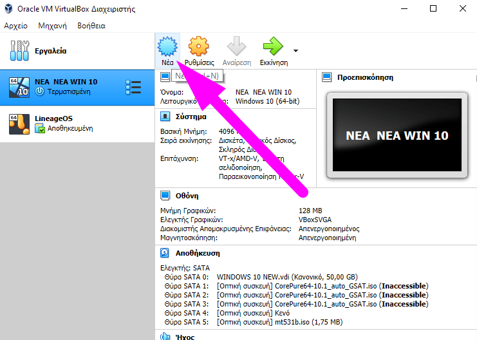Viewport: 477px width, 340px height.
Task: Click the Ελεγκτής: SATA label
Action: click(x=185, y=268)
